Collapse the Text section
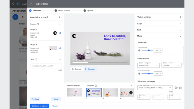 60,60
